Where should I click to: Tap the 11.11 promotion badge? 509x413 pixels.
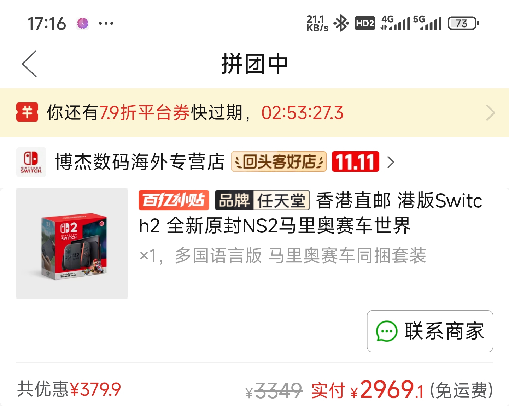click(x=355, y=162)
